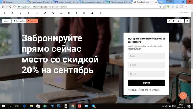Open the text alignment icon
Image resolution: width=193 pixels, height=109 pixels.
click(x=84, y=13)
